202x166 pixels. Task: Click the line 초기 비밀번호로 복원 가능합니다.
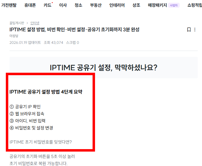[38, 164]
